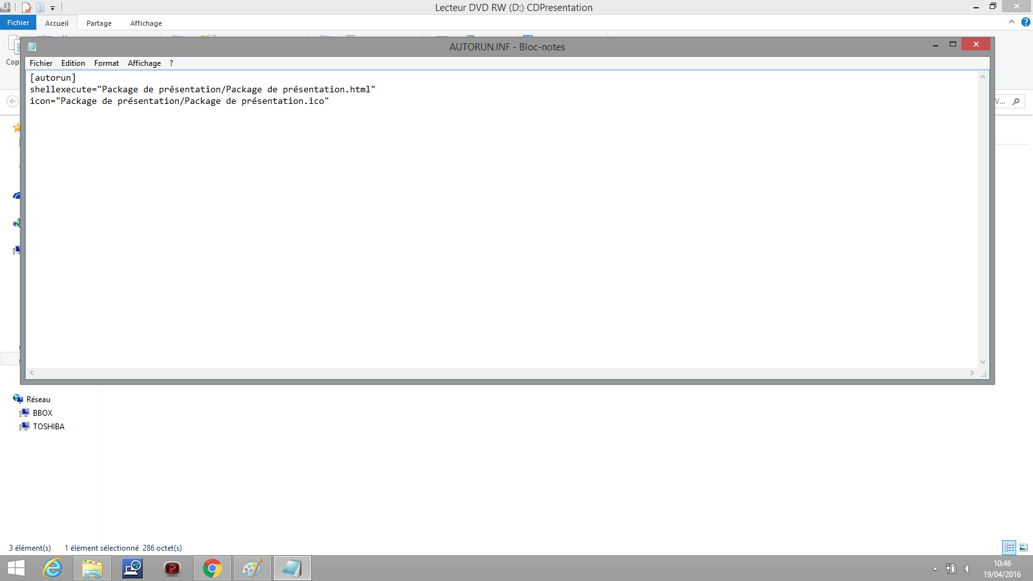Image resolution: width=1033 pixels, height=581 pixels.
Task: Click the Explorer back navigation arrow
Action: [x=12, y=101]
